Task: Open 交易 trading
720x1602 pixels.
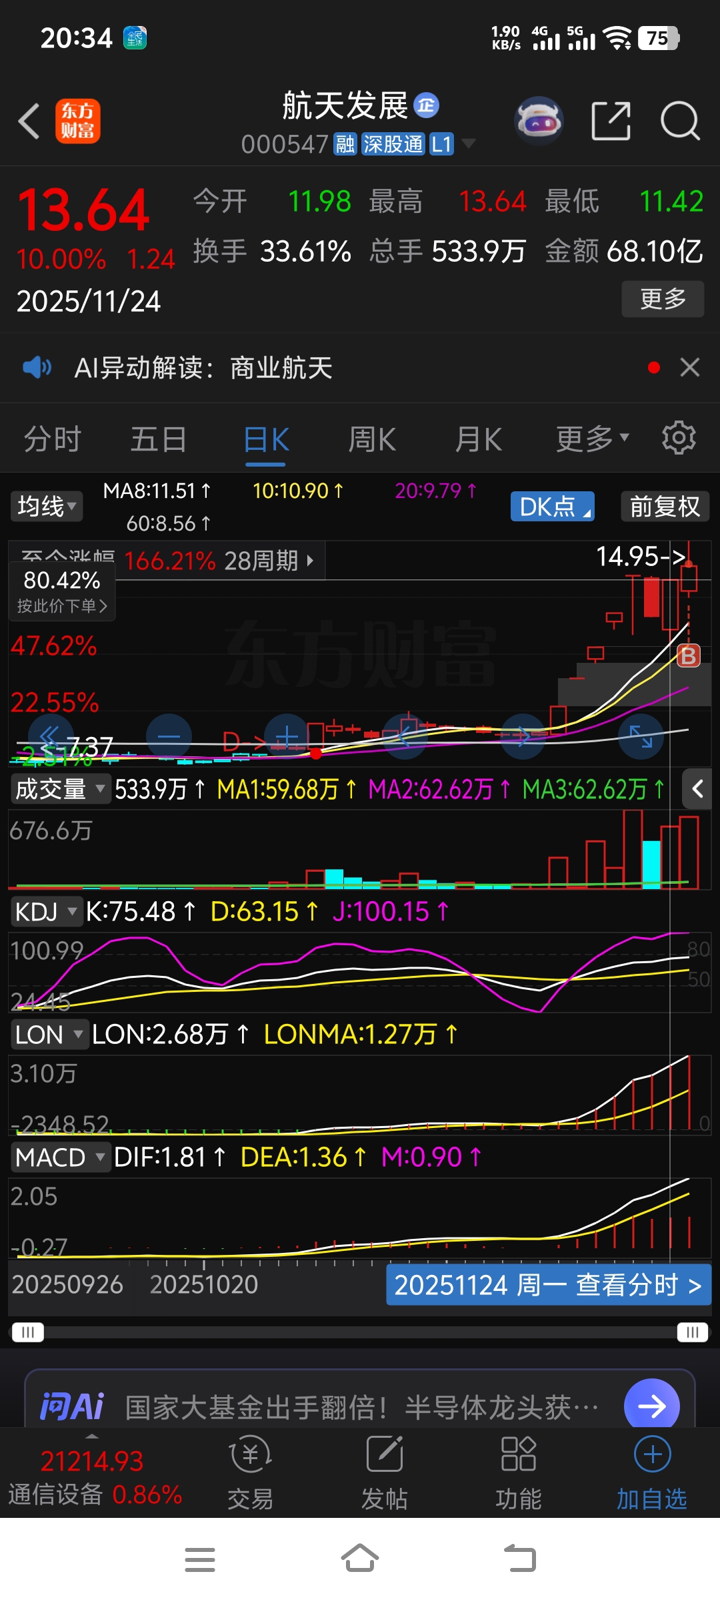Action: point(250,1473)
